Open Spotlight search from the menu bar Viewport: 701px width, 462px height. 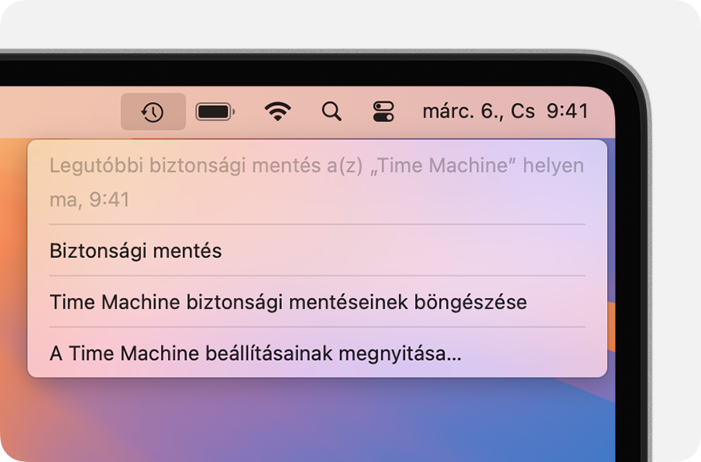331,112
